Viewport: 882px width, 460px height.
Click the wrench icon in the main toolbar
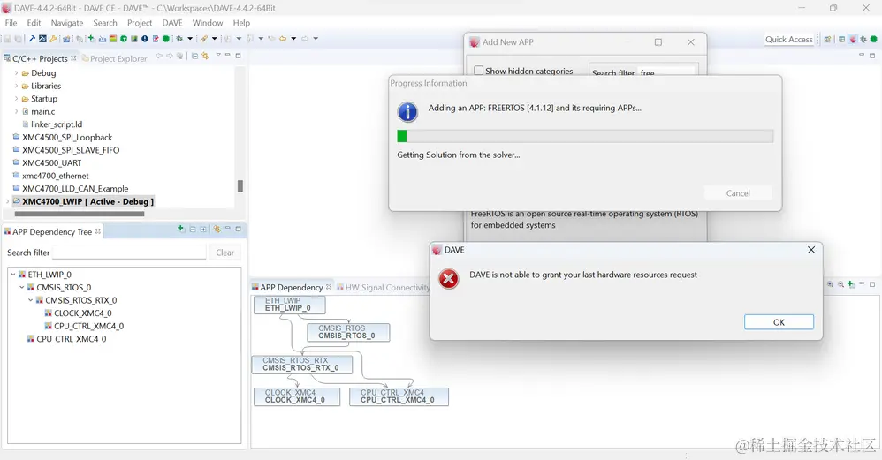click(x=53, y=39)
